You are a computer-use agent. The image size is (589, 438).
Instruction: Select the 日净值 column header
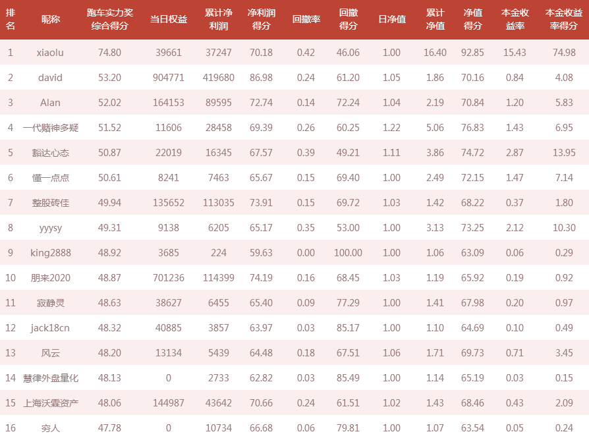(391, 19)
